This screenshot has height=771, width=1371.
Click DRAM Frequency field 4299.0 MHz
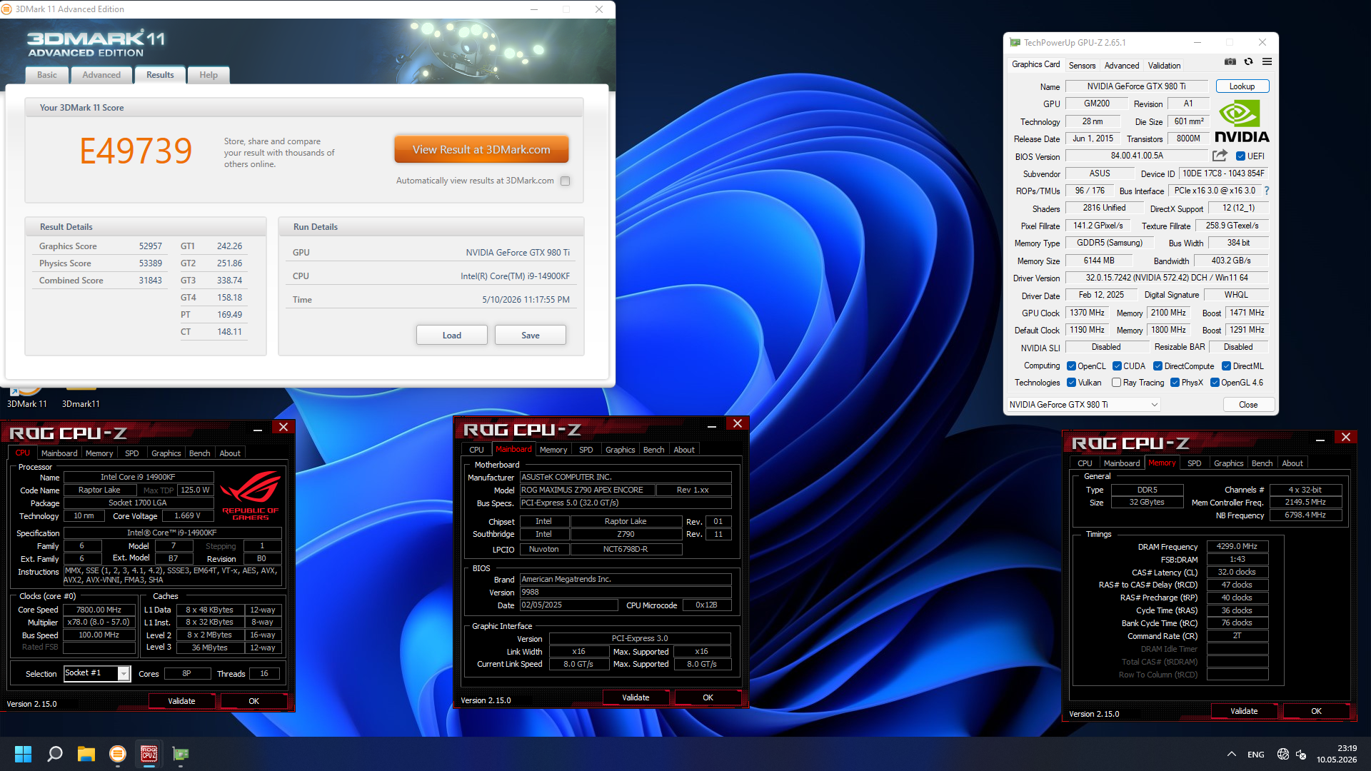pos(1237,546)
